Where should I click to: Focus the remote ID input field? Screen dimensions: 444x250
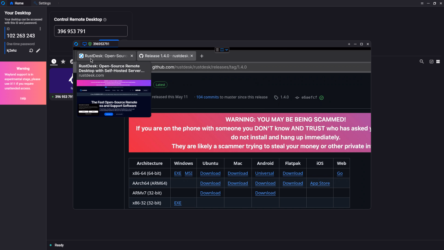[x=91, y=31]
